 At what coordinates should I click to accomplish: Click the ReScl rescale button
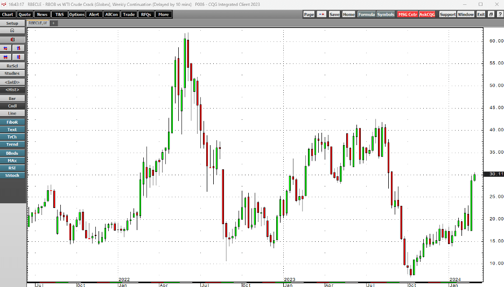coord(12,66)
